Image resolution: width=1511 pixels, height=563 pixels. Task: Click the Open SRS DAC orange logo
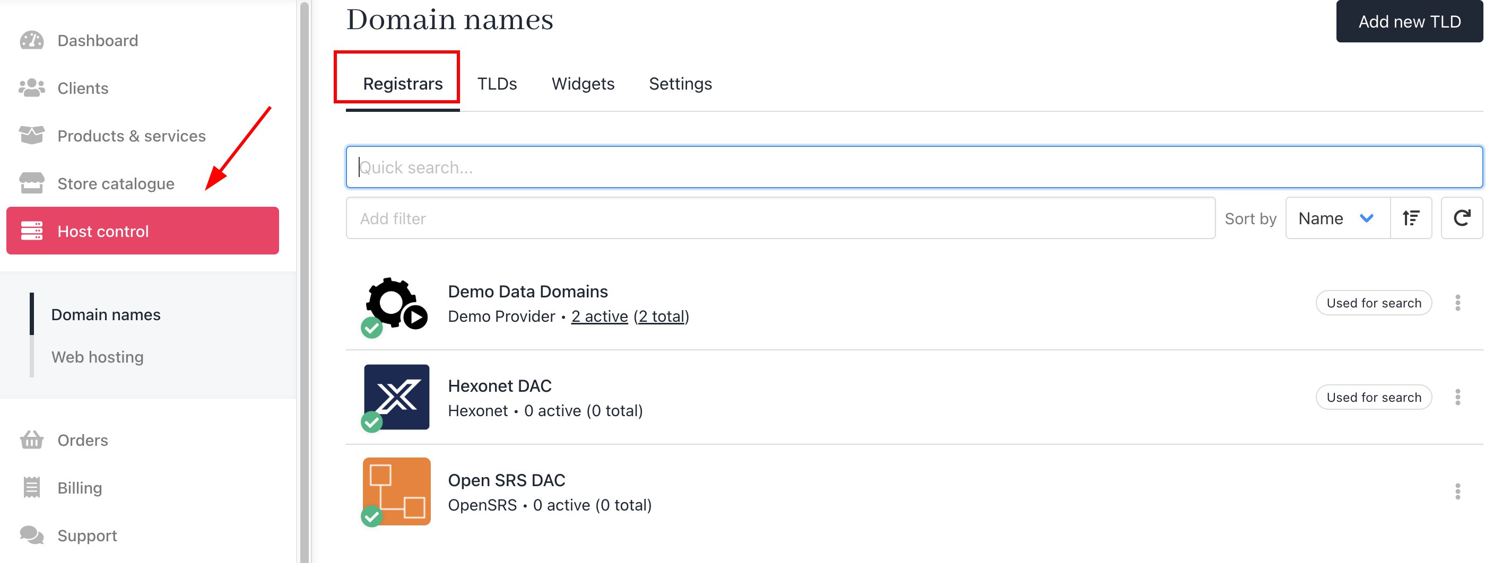(396, 491)
